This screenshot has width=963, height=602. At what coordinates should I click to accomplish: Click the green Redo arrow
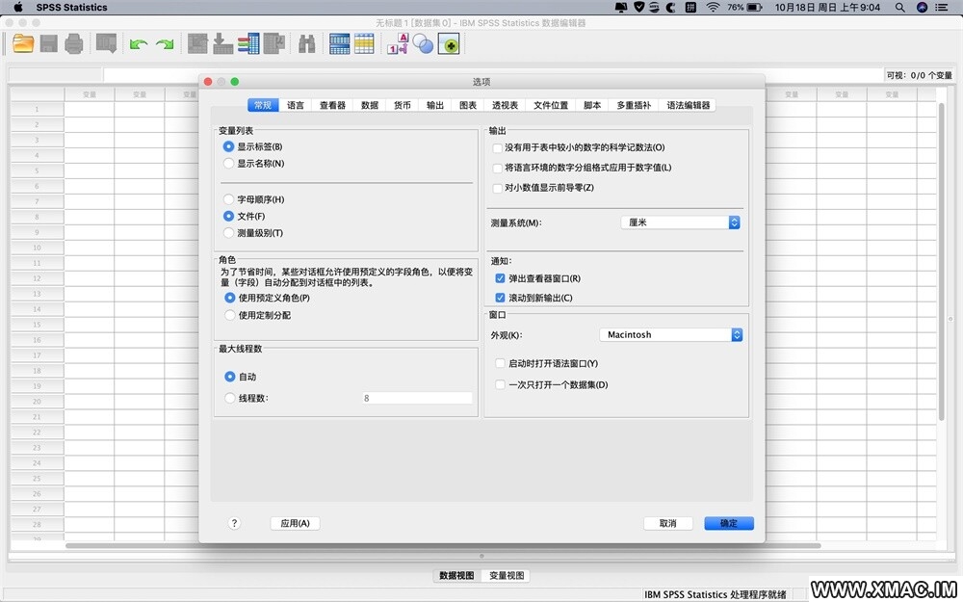point(165,44)
